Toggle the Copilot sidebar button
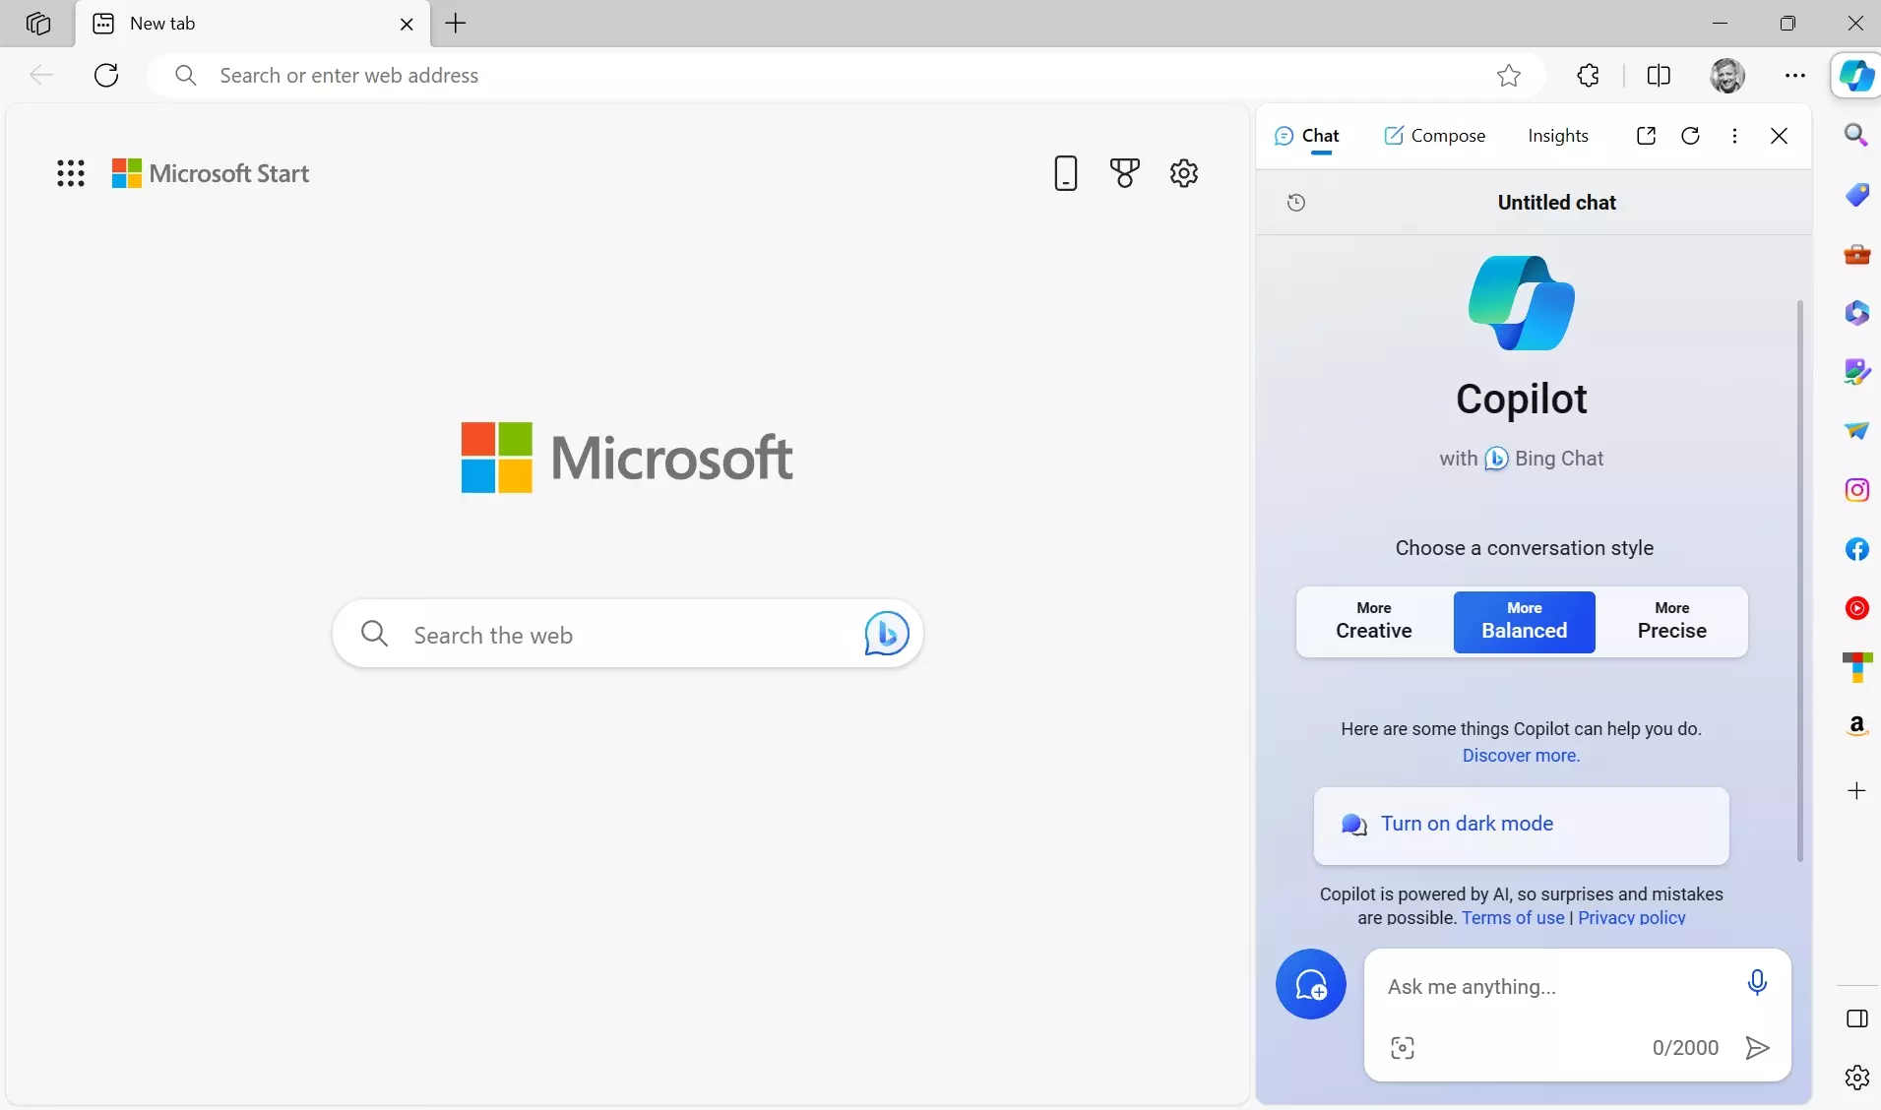 pyautogui.click(x=1856, y=75)
